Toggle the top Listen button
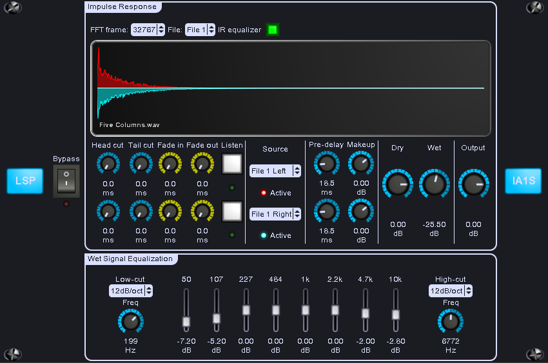The height and width of the screenshot is (363, 548). [x=231, y=164]
